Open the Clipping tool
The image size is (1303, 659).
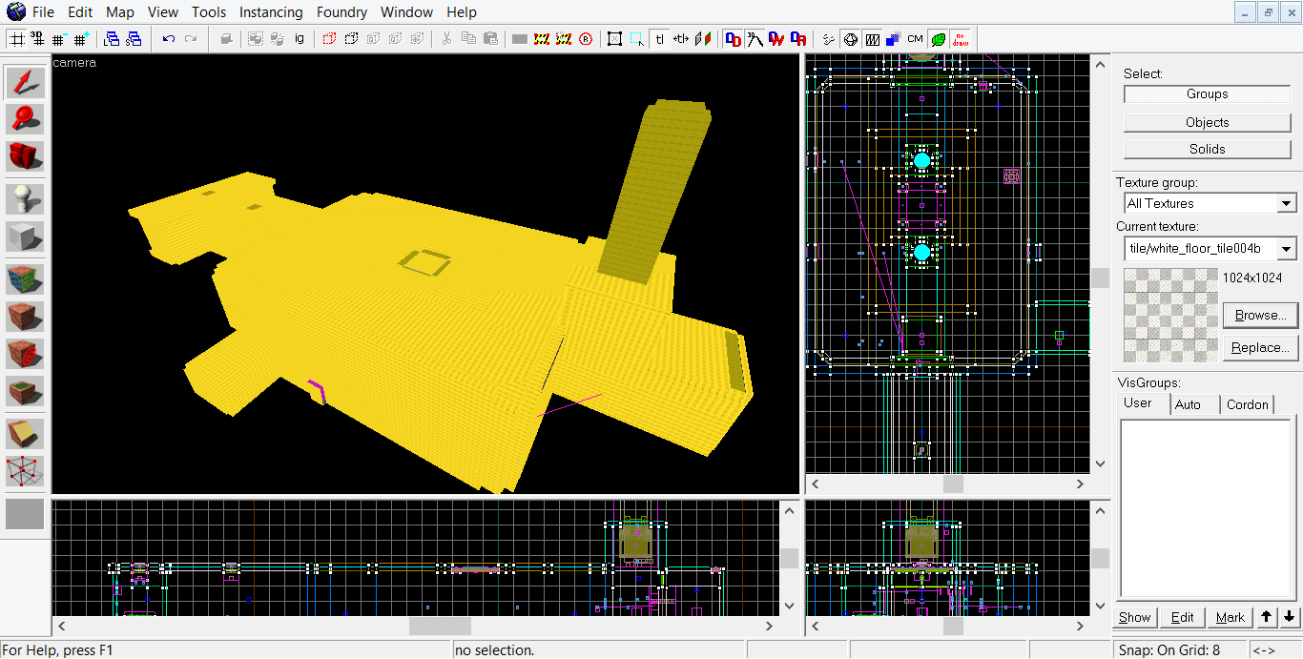tap(25, 434)
